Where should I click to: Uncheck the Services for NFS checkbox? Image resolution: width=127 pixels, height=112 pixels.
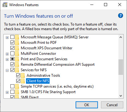point(12,70)
